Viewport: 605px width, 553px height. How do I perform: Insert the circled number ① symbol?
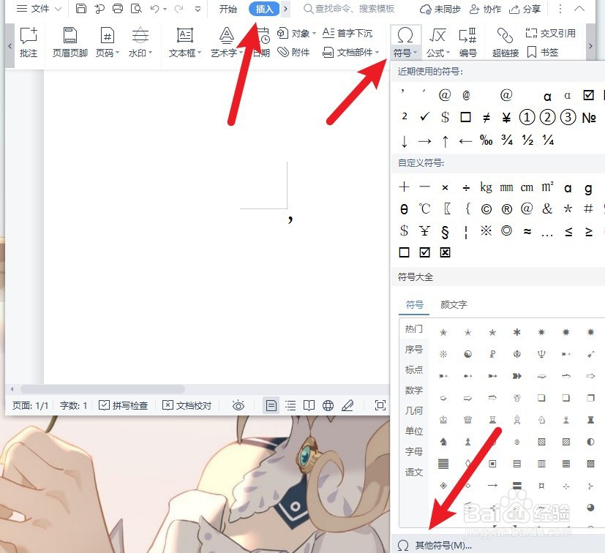click(x=527, y=117)
